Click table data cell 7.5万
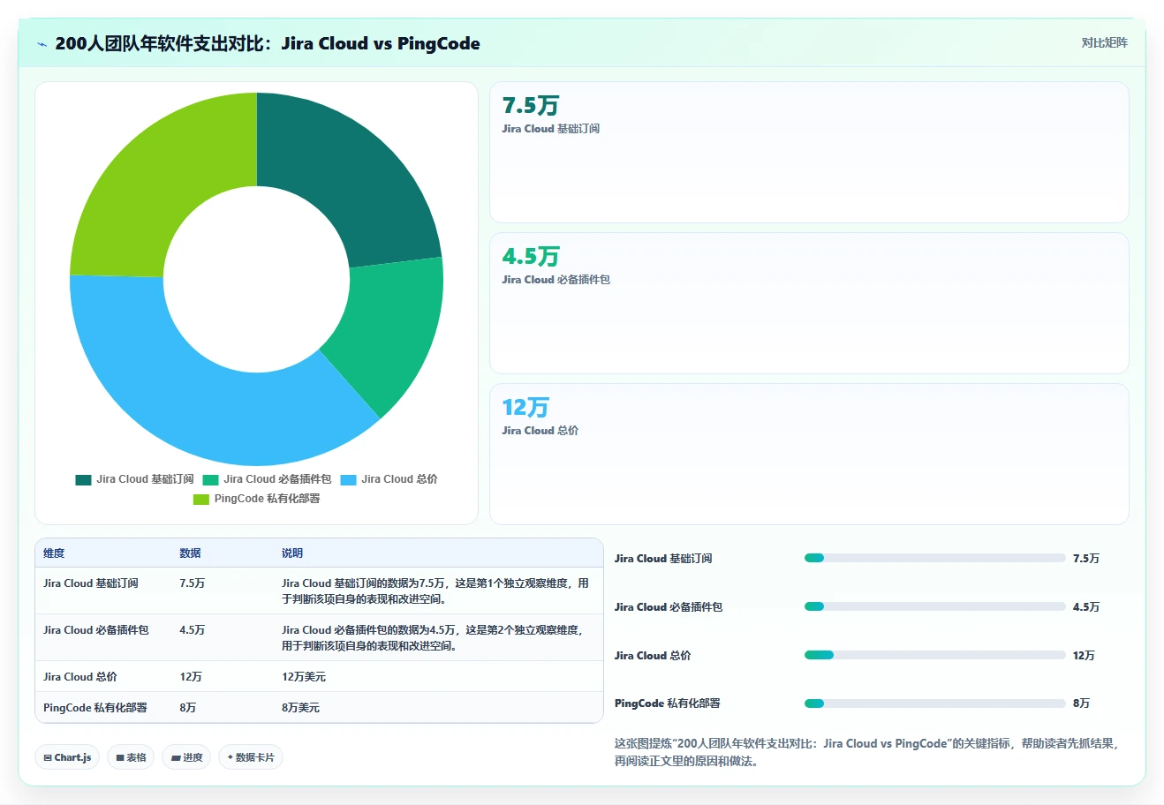 (x=193, y=583)
